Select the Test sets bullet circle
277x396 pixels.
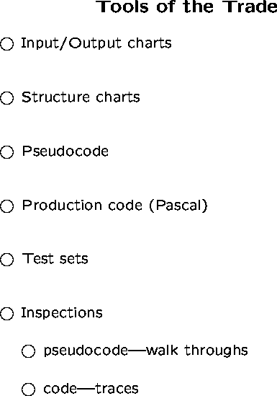coord(6,260)
